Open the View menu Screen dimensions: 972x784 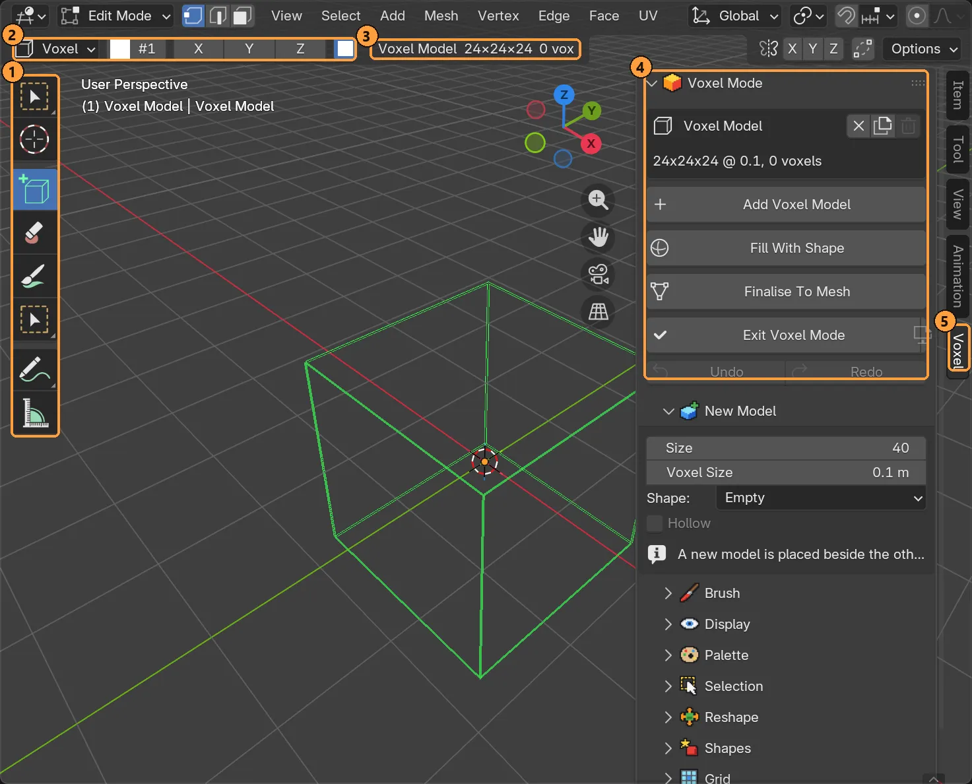tap(286, 16)
